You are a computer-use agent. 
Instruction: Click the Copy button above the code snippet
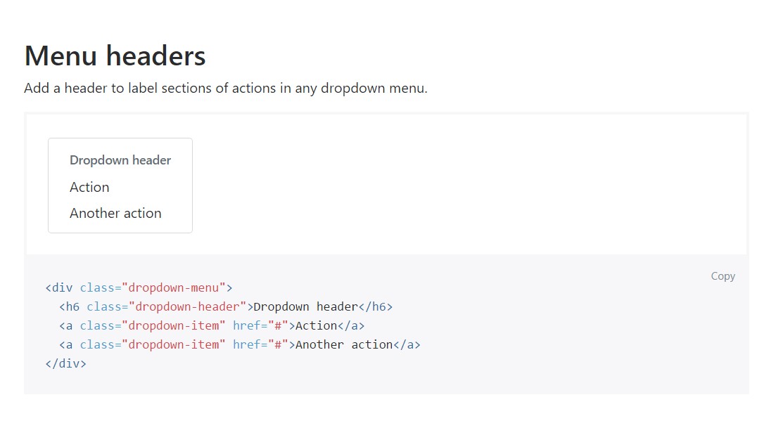click(x=722, y=275)
